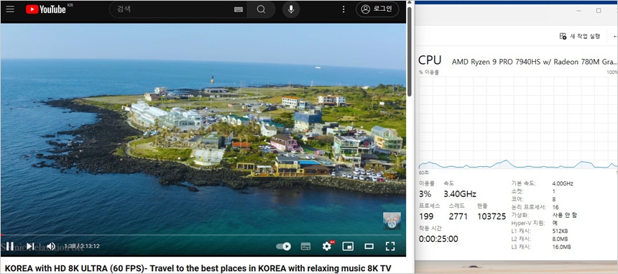
Task: Click the YouTube page vertical scrollbar
Action: point(410,51)
